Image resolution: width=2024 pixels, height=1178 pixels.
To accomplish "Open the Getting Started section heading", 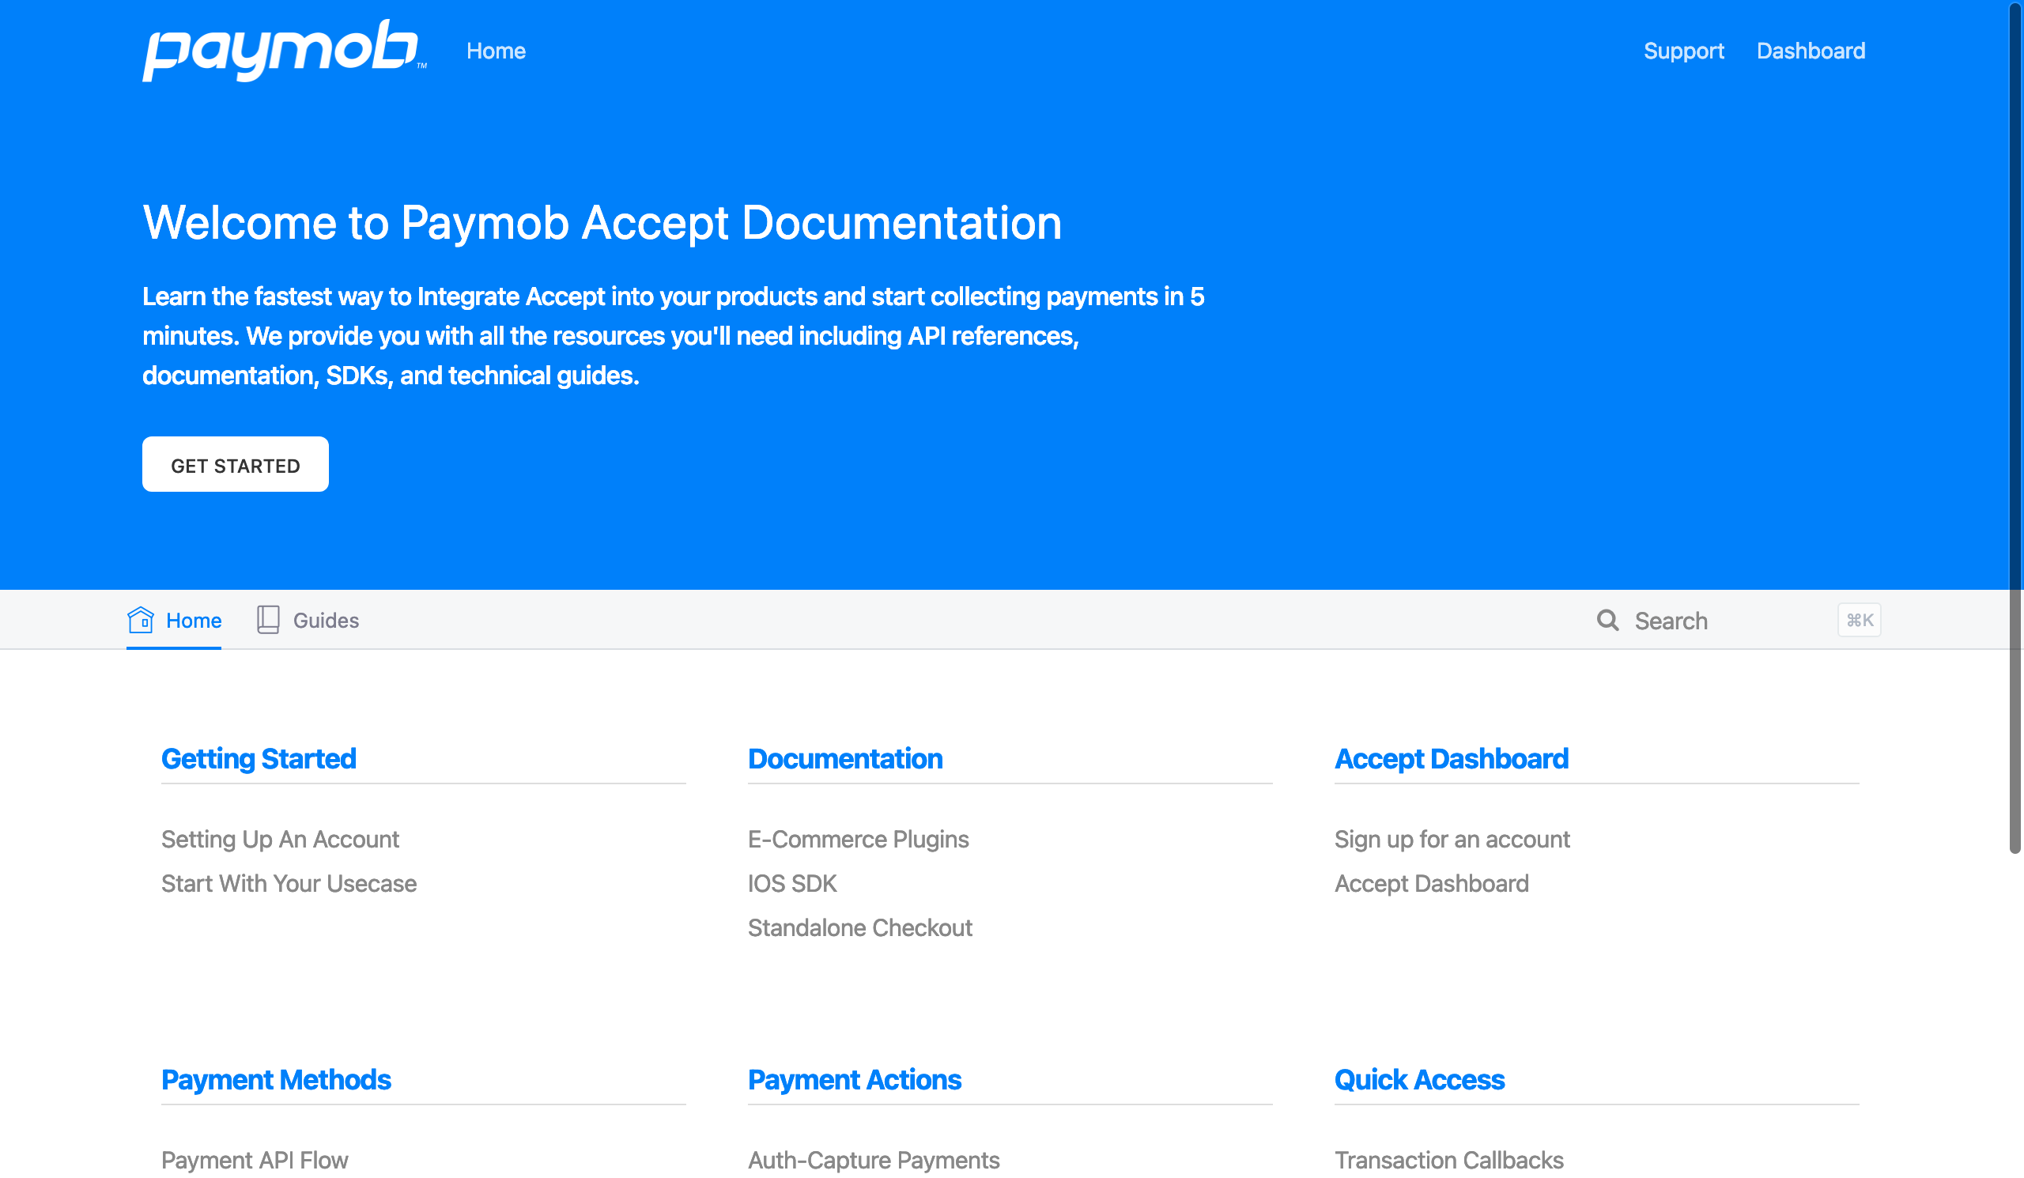I will 259,759.
